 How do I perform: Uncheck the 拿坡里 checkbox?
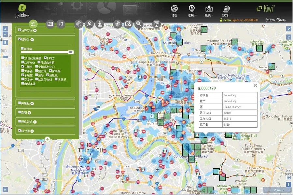22,75
